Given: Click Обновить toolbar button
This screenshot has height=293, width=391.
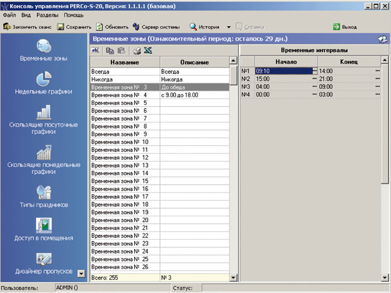Looking at the screenshot, I should (113, 27).
